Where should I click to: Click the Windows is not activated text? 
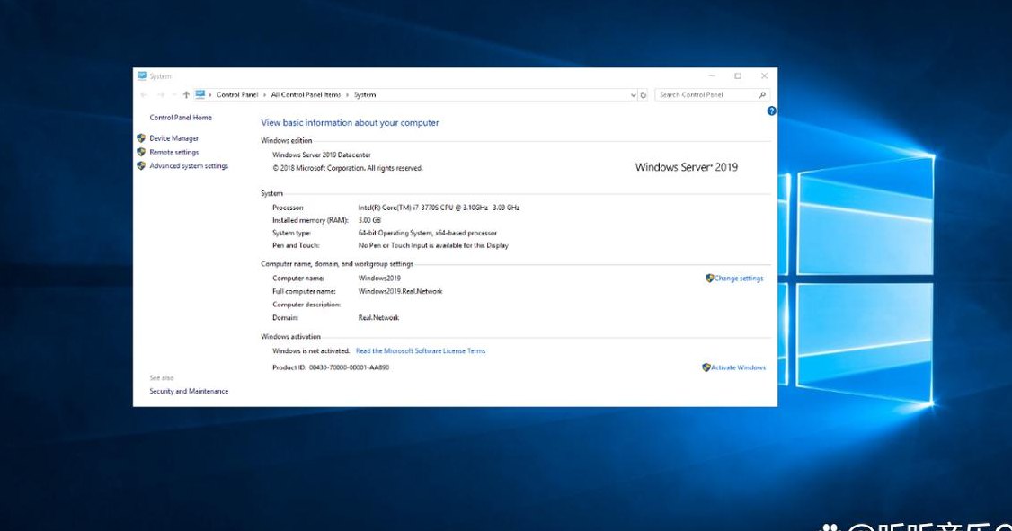pyautogui.click(x=311, y=351)
